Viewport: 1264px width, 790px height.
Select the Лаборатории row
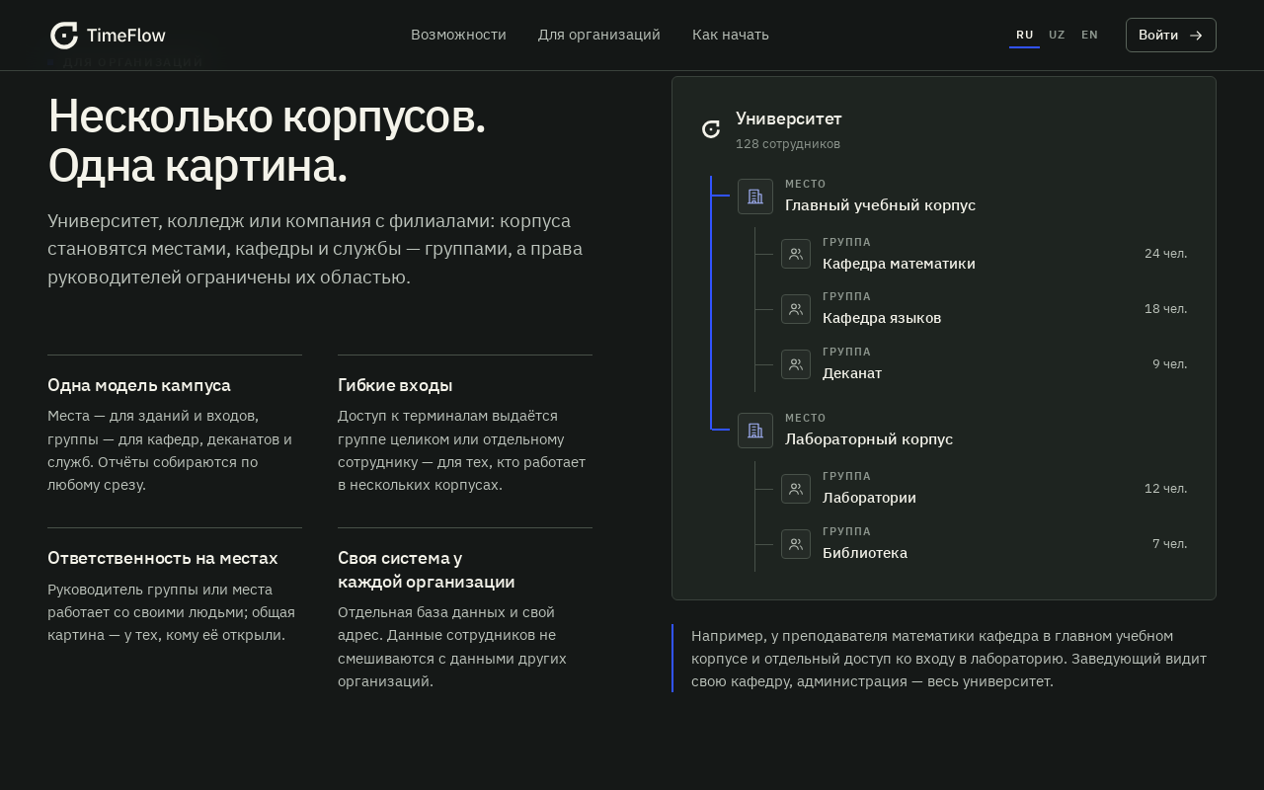point(985,489)
